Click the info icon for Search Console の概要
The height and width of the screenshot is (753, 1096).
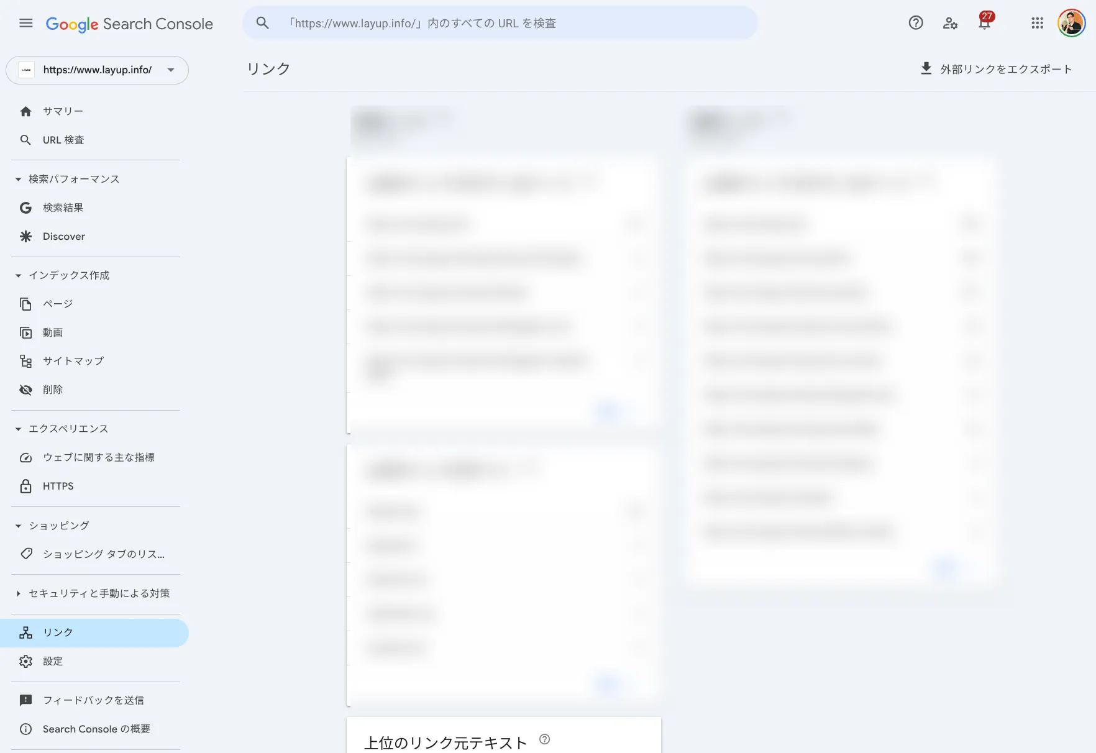[x=25, y=729]
